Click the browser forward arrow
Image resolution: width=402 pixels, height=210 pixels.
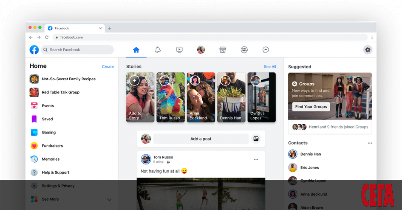39,37
